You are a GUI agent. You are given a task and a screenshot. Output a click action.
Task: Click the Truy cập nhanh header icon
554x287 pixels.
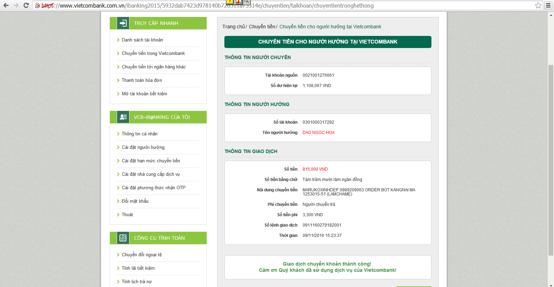[x=123, y=23]
